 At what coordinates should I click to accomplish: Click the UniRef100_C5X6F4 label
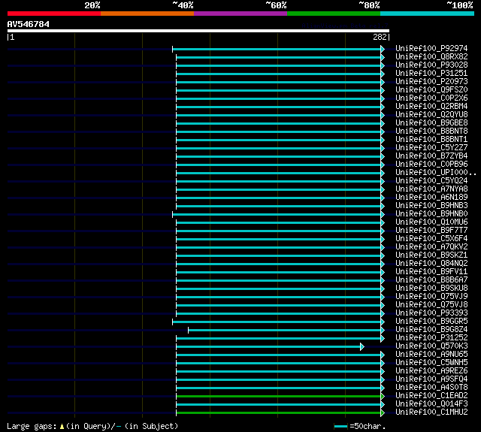431,239
